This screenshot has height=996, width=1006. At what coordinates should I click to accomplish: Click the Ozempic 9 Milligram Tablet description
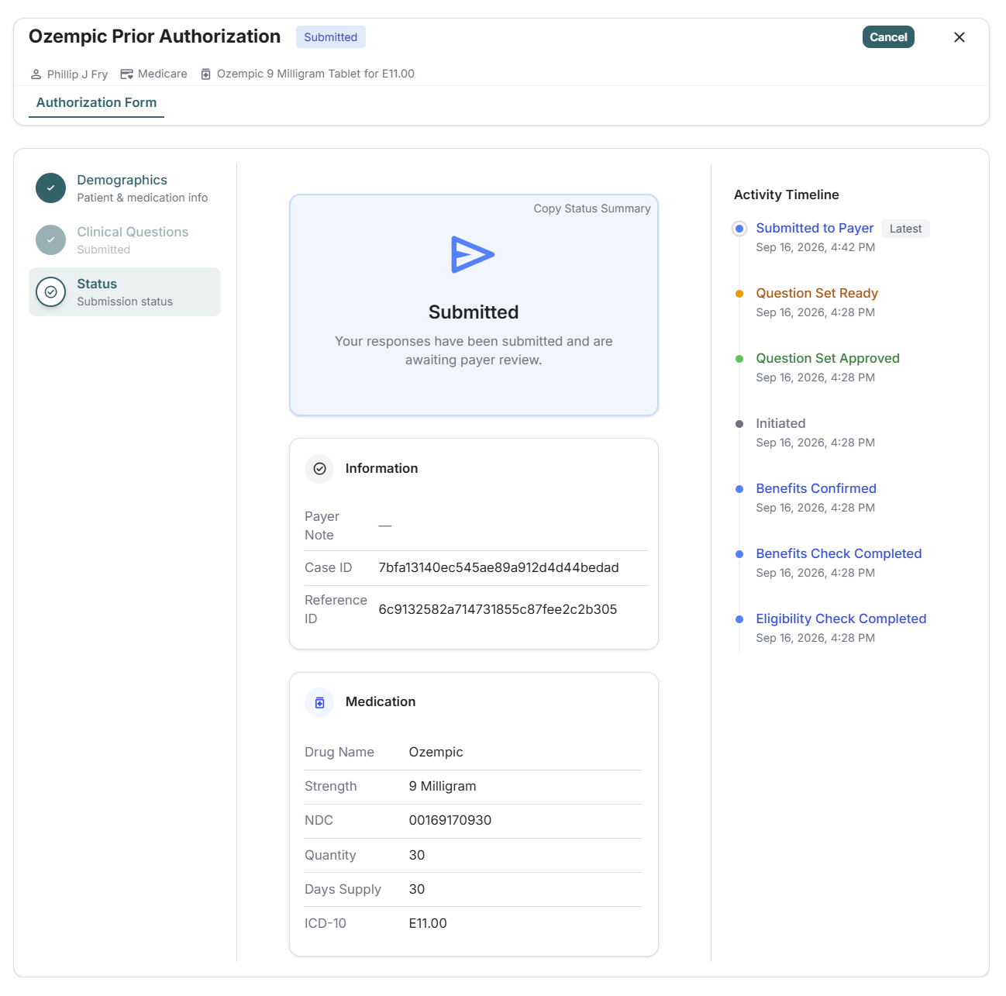315,74
